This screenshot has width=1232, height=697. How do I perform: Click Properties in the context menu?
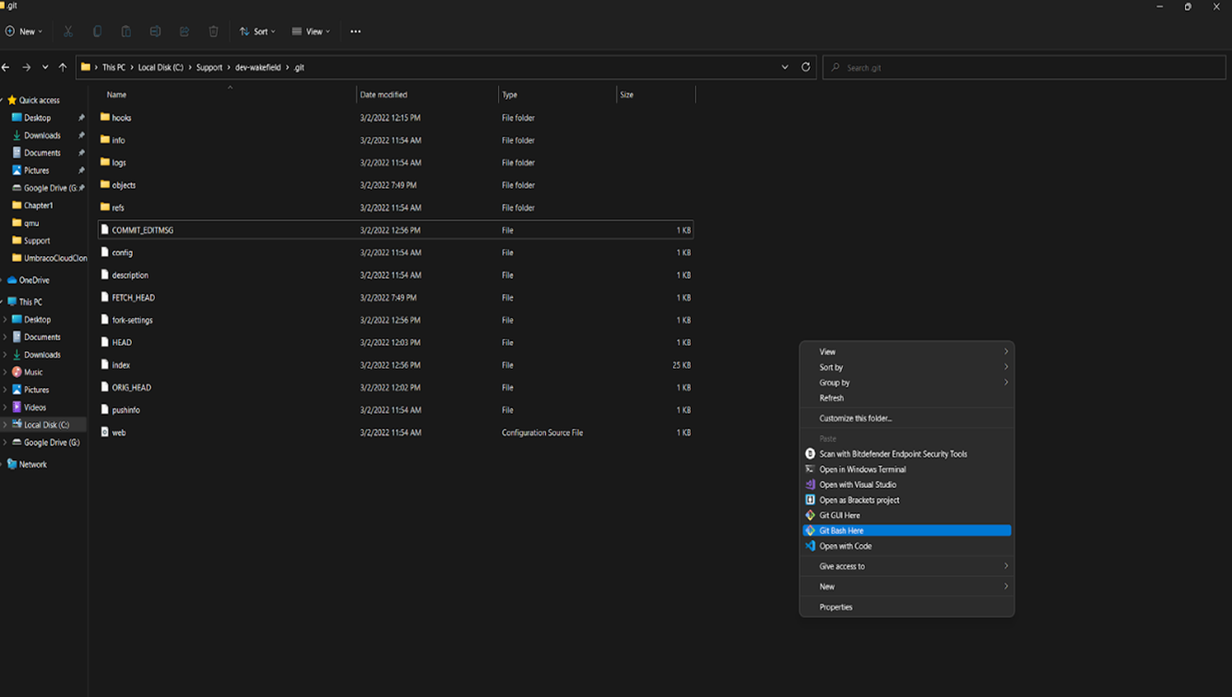pyautogui.click(x=835, y=608)
